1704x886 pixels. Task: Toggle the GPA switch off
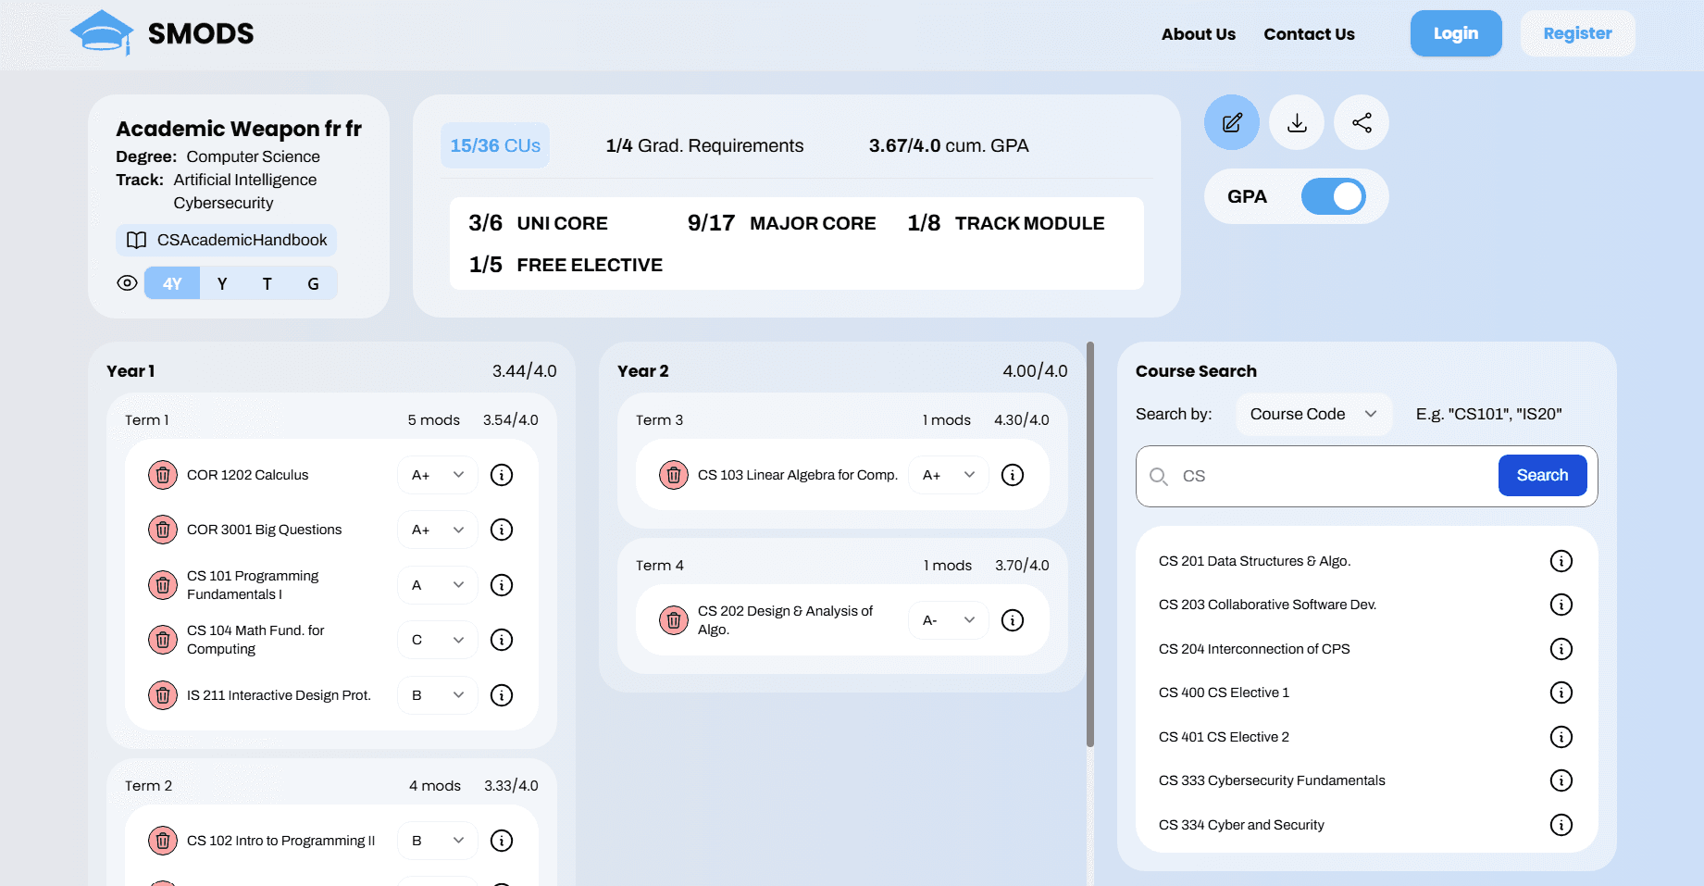(1333, 196)
